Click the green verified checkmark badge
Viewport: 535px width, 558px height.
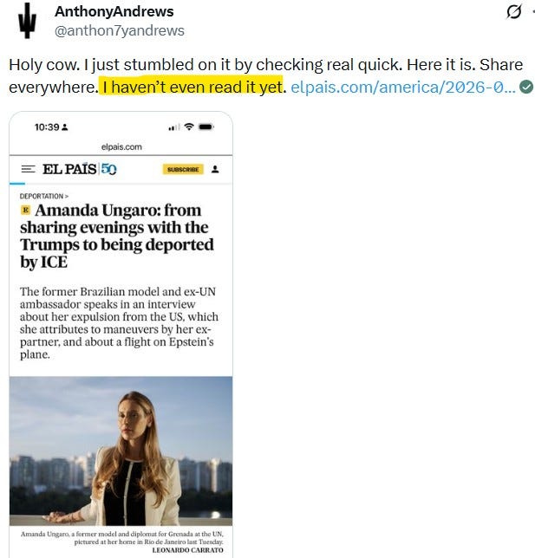click(526, 87)
